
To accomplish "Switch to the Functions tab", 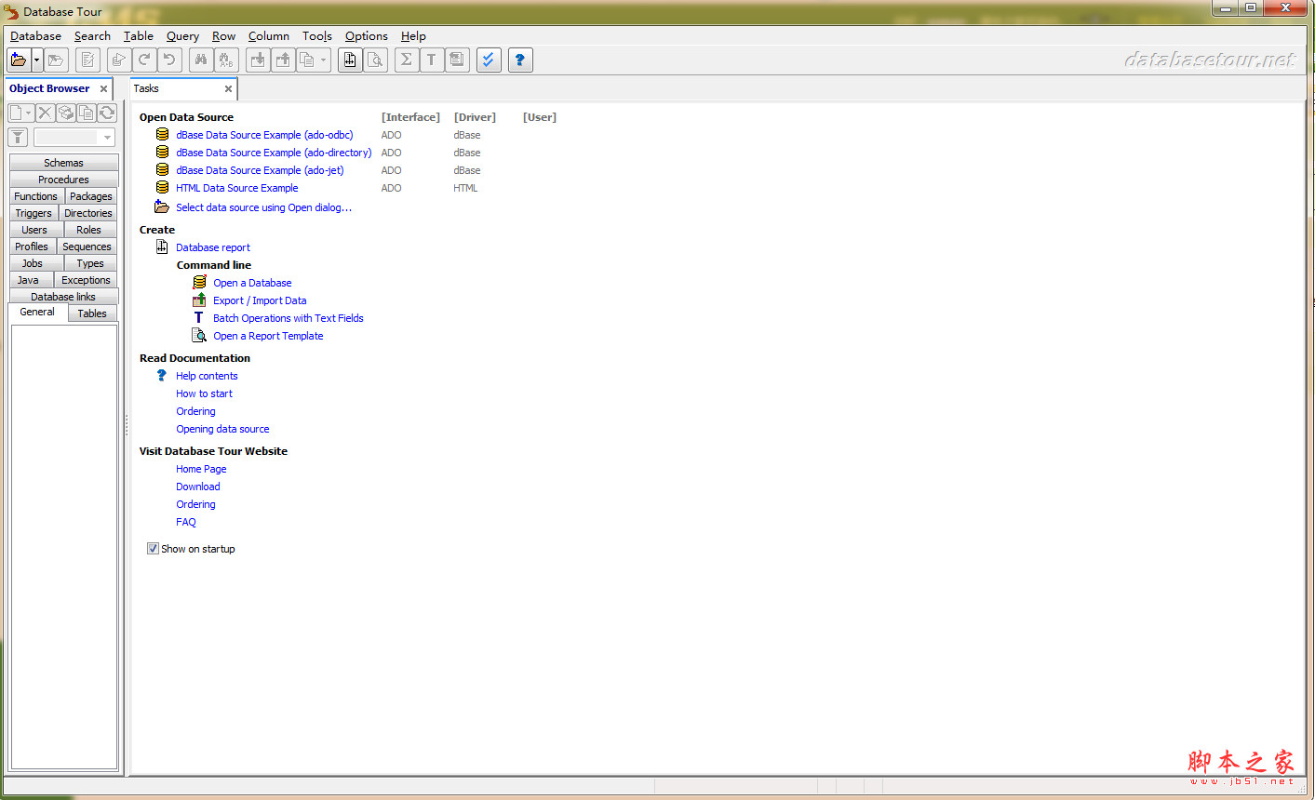I will (36, 196).
